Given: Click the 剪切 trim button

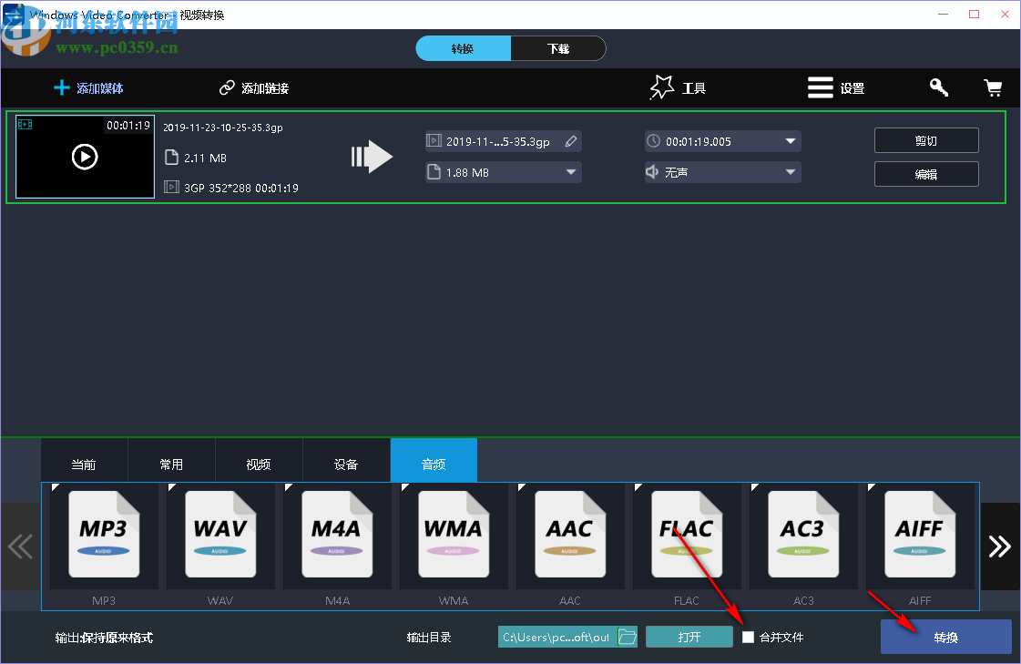Looking at the screenshot, I should [x=926, y=140].
